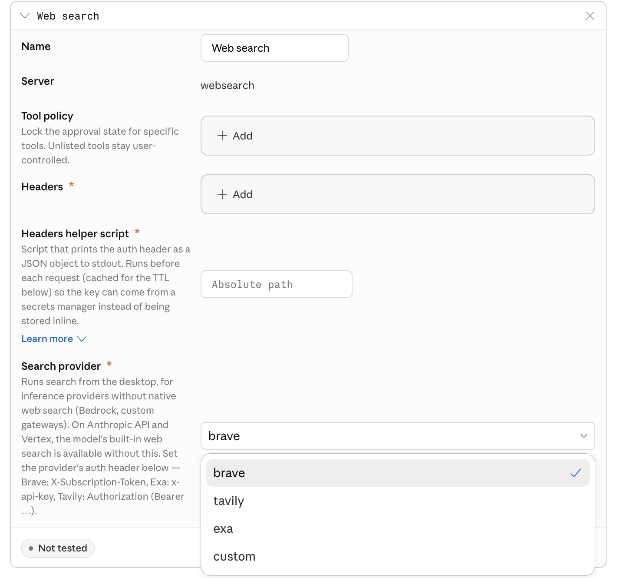620x578 pixels.
Task: Click the Headers helper script label
Action: 75,234
